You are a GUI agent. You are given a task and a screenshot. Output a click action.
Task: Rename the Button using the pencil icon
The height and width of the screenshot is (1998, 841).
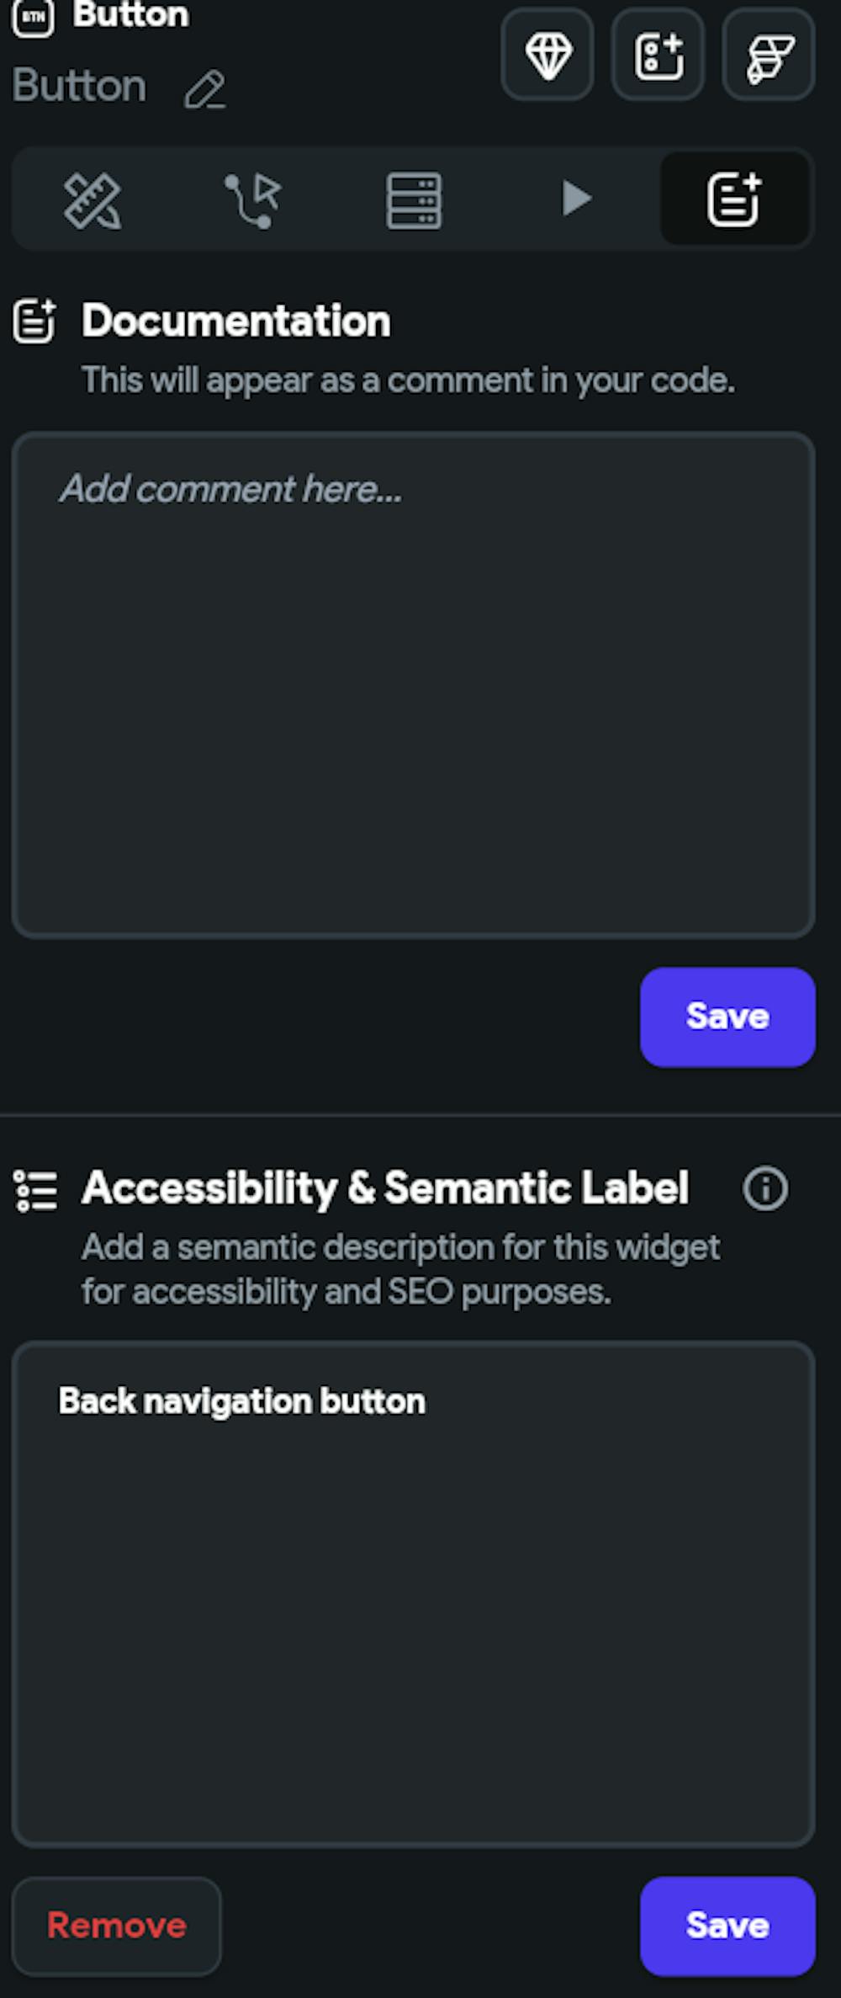coord(204,90)
